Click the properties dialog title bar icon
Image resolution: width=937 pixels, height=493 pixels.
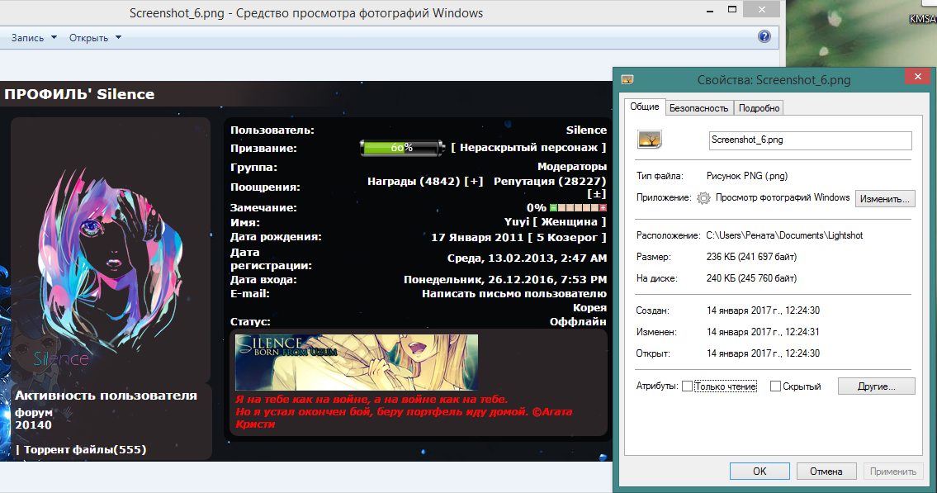pos(627,79)
